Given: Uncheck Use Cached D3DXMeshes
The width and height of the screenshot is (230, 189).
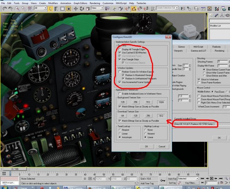Looking at the screenshot, I should point(120,53).
